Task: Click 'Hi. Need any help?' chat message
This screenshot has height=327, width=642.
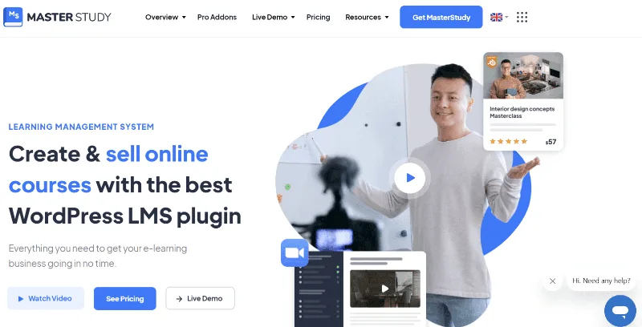Action: point(601,281)
